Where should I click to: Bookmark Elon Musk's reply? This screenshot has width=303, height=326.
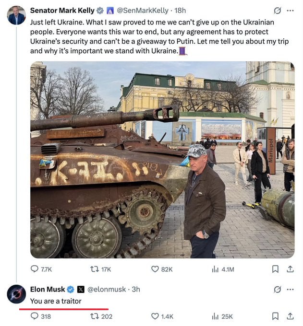pyautogui.click(x=275, y=316)
